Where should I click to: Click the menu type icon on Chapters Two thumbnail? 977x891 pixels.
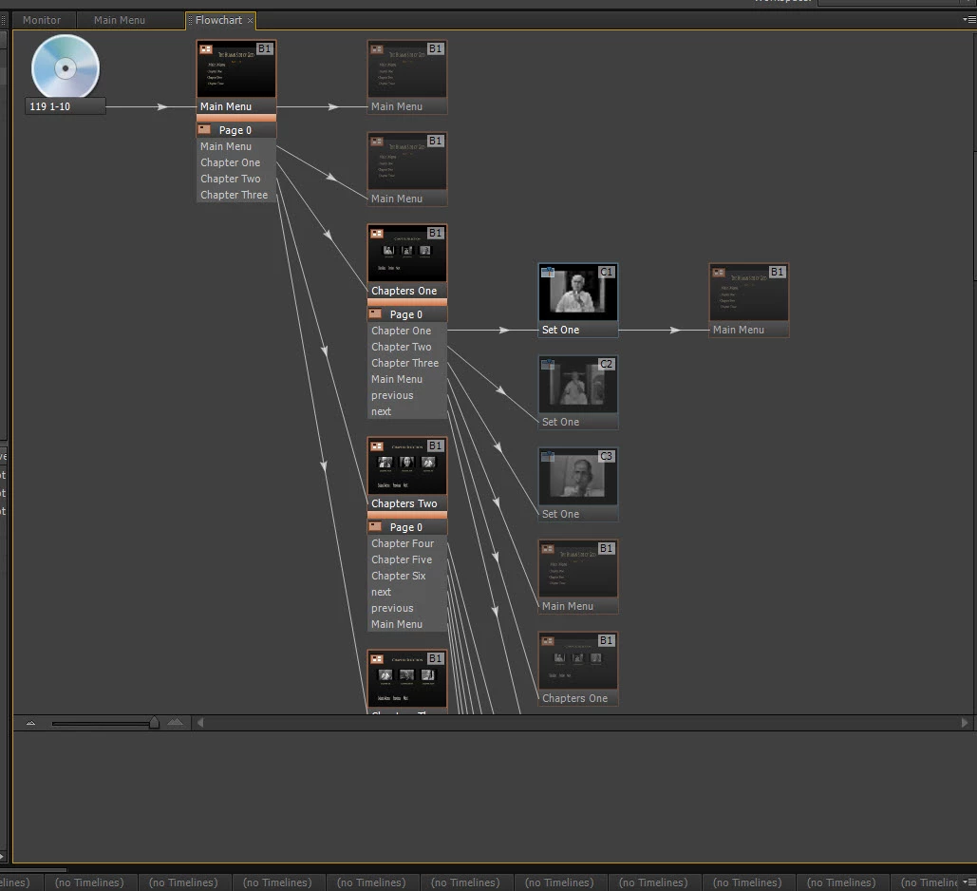click(377, 445)
